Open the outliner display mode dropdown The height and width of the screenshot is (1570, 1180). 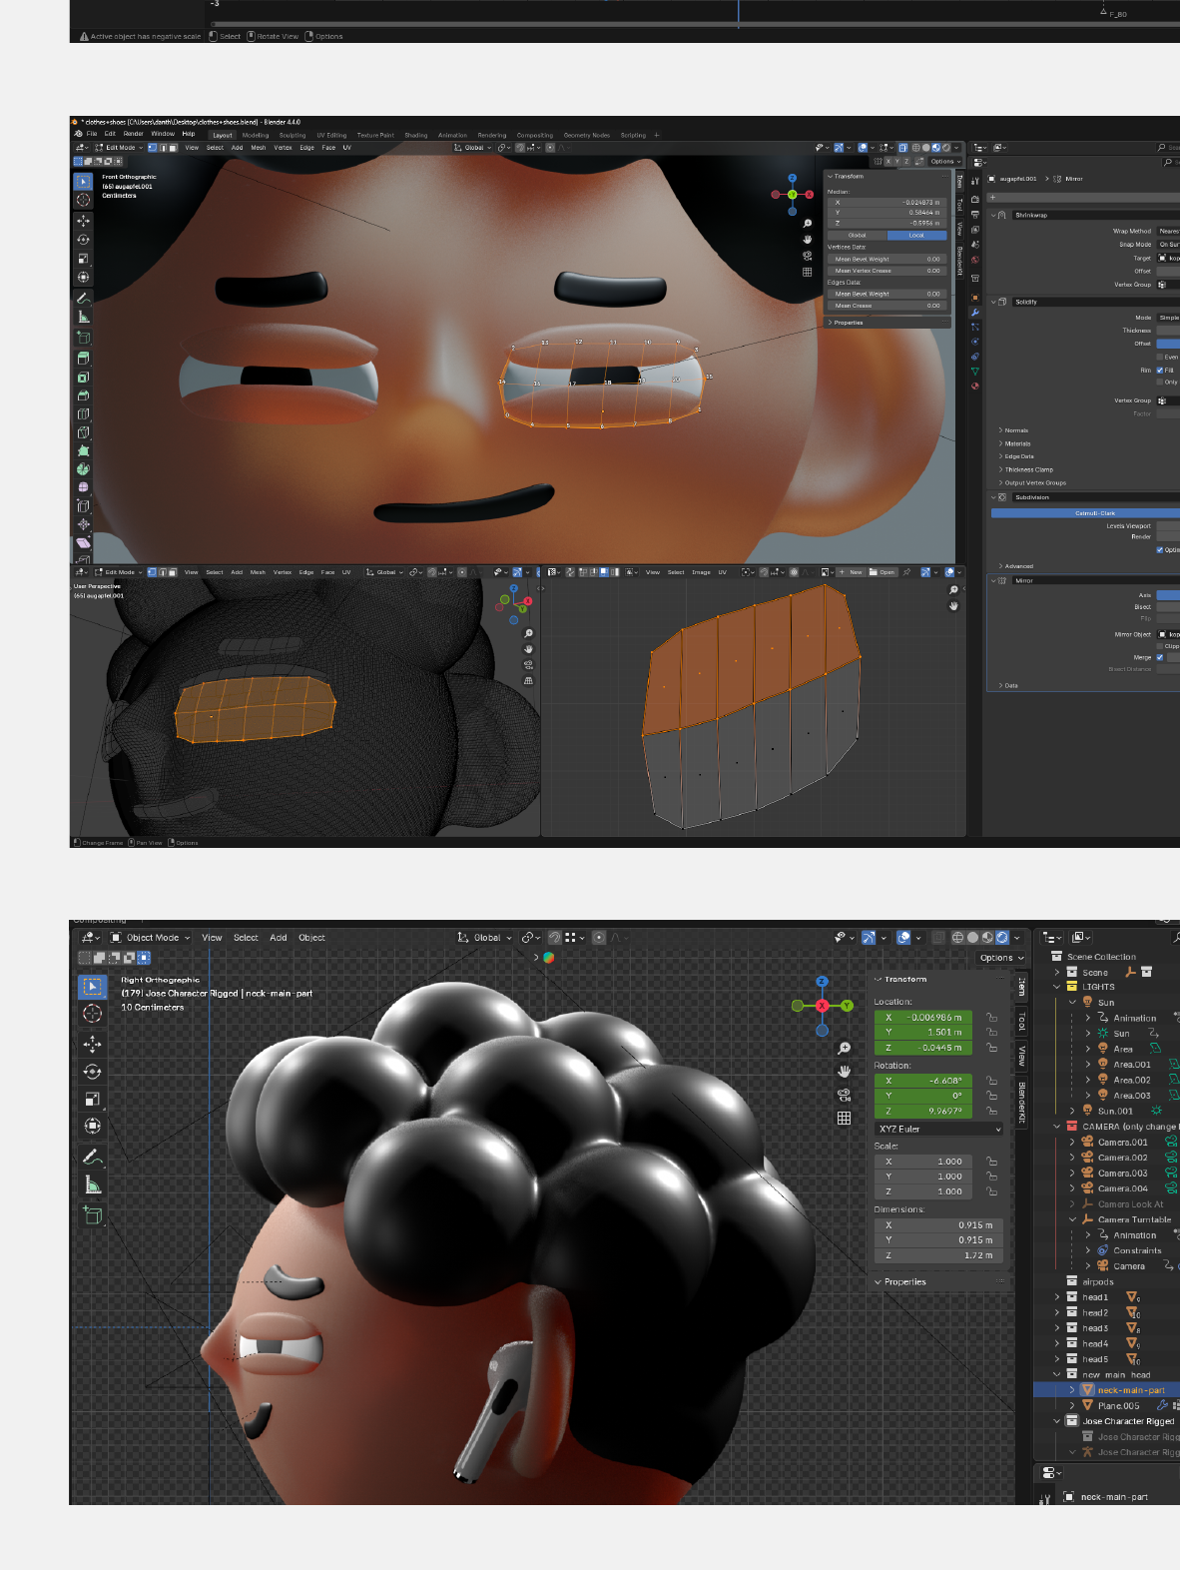click(x=1080, y=938)
